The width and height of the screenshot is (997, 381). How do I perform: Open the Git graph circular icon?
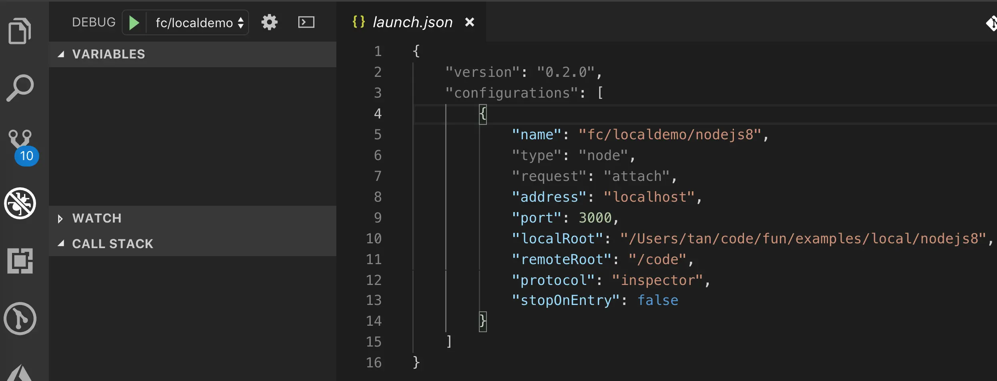click(20, 319)
